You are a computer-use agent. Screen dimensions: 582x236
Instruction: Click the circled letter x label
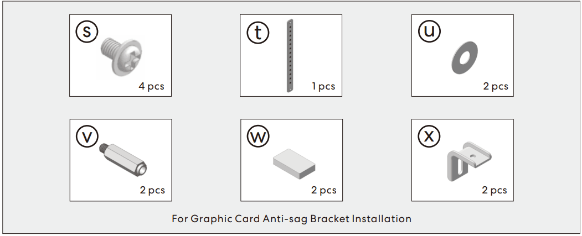429,137
